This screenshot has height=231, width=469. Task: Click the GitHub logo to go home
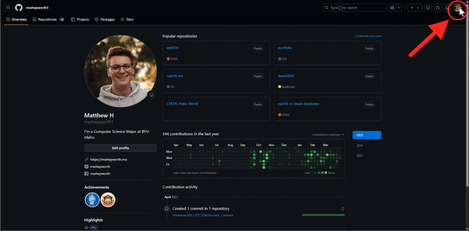click(x=19, y=8)
